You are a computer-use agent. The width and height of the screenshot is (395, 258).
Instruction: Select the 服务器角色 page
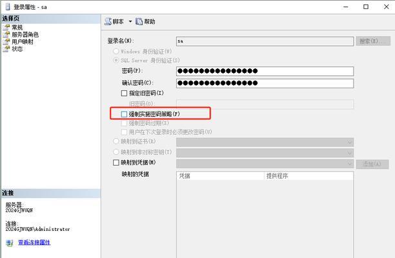25,34
